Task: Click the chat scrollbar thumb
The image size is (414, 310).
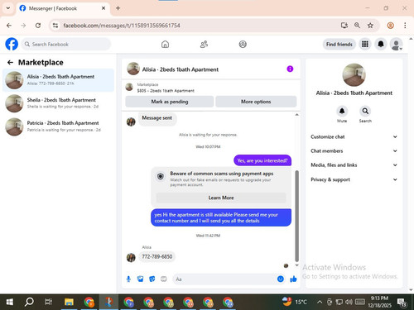Action: tap(297, 216)
